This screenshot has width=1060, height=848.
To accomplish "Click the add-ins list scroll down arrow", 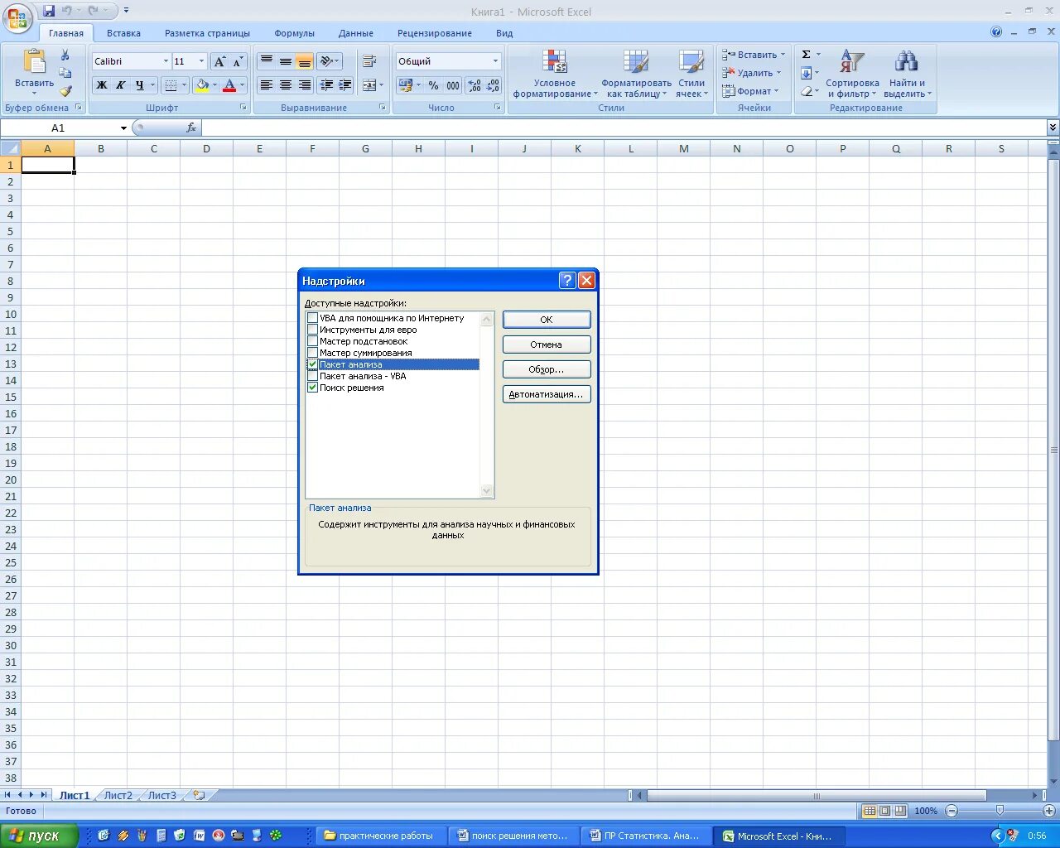I will point(487,491).
